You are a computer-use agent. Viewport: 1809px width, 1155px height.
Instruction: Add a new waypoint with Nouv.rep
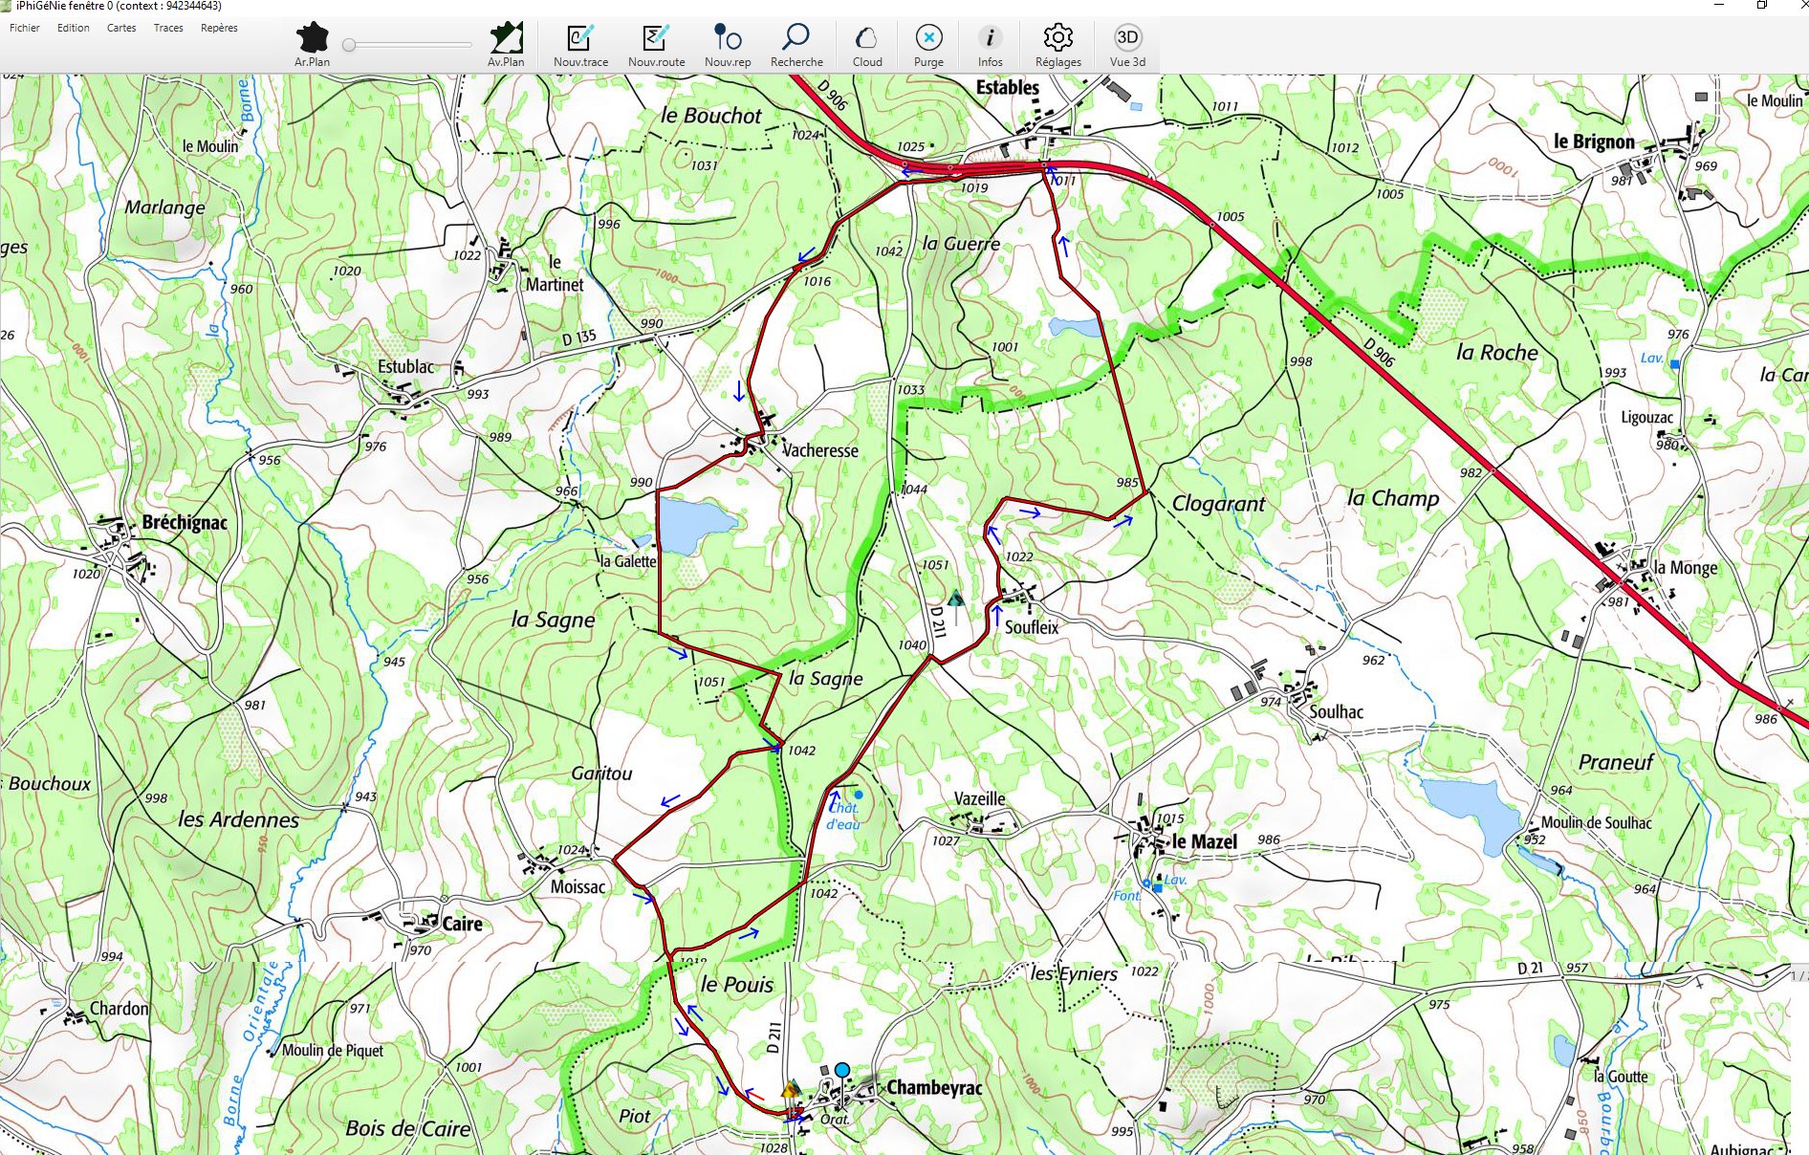coord(728,39)
